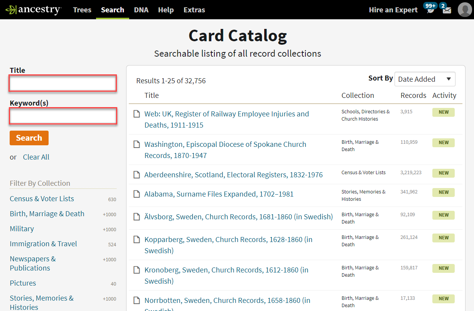Click the document icon beside Washington Spokane Church Records
This screenshot has width=474, height=311.
137,144
